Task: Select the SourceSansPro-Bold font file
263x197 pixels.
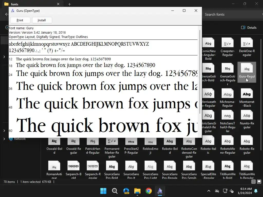Action: point(112,170)
